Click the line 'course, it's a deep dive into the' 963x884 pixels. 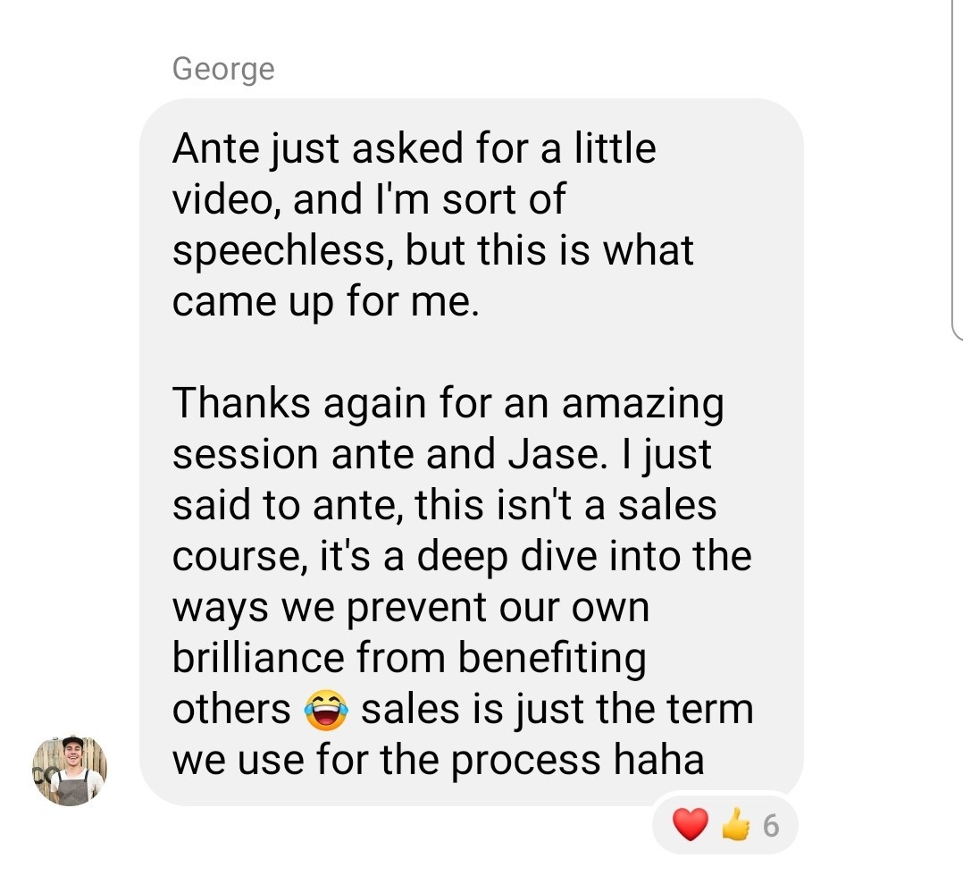point(462,557)
